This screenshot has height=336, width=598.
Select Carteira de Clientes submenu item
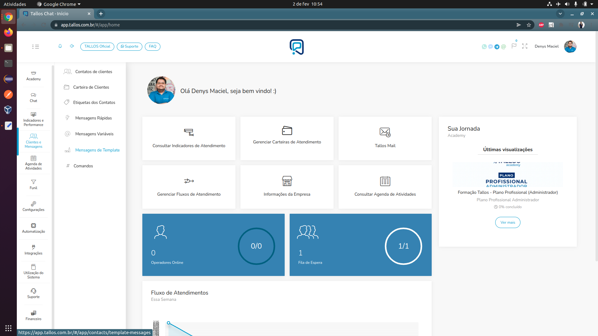tap(86, 87)
